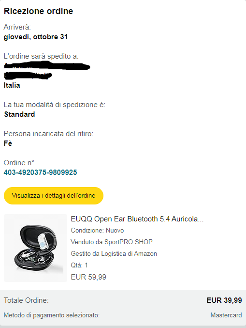The width and height of the screenshot is (246, 328).
Task: Click the Standard shipping mode text
Action: [x=19, y=114]
